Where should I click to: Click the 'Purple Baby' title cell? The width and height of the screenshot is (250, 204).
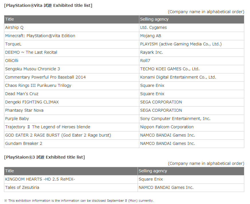tap(72, 119)
